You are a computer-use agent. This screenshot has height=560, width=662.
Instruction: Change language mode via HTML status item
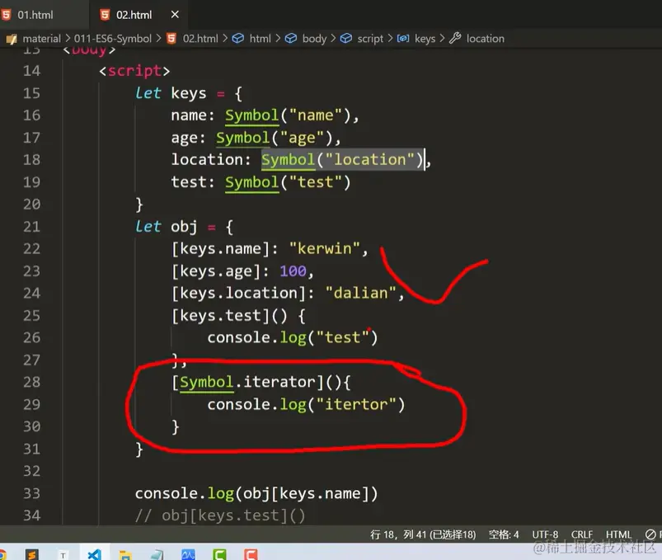tap(618, 534)
